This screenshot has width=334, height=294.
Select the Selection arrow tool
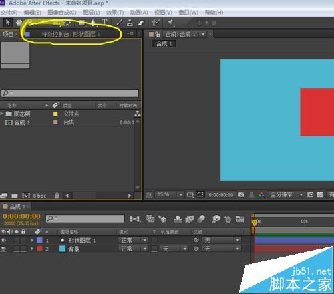click(x=8, y=23)
